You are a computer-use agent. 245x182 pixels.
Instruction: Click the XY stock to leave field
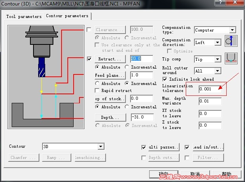coord(210,114)
